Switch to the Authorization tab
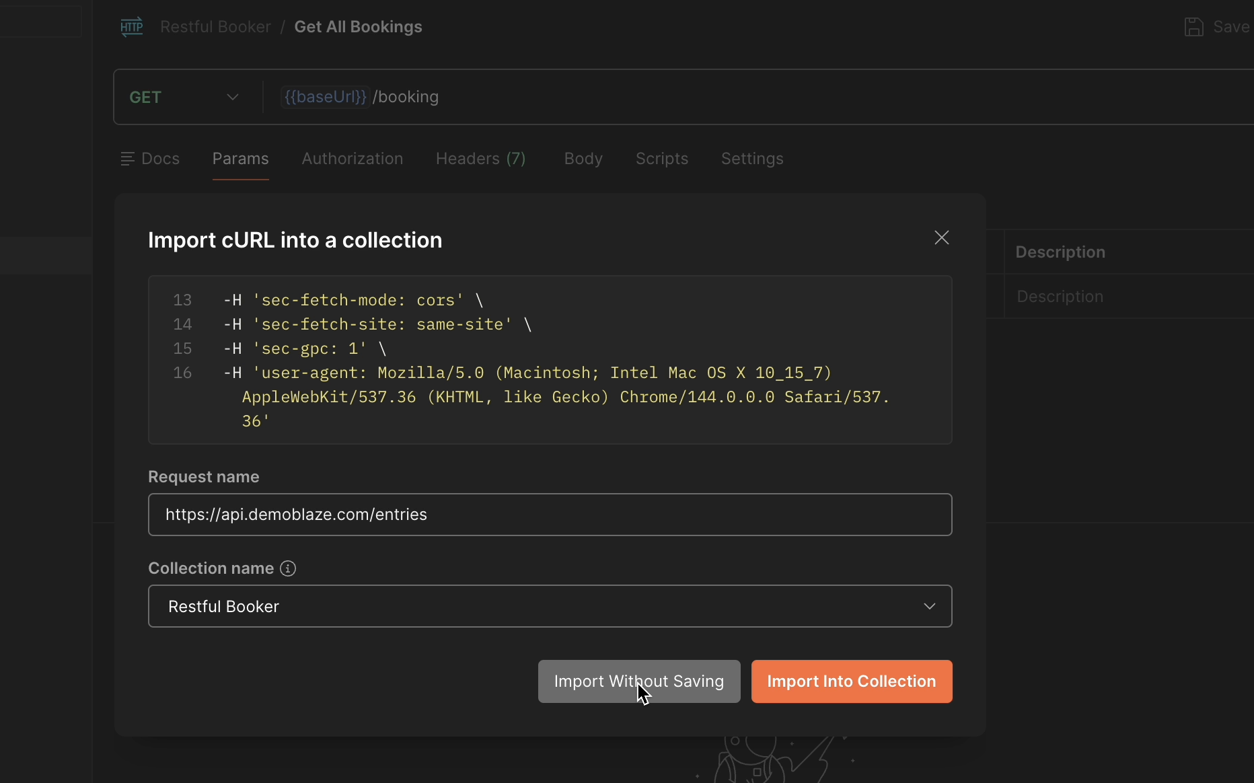Viewport: 1254px width, 783px height. 353,159
